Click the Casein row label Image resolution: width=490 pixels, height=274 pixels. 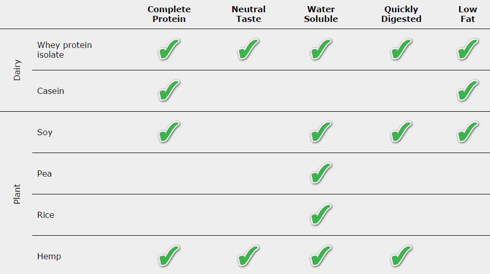[x=51, y=91]
